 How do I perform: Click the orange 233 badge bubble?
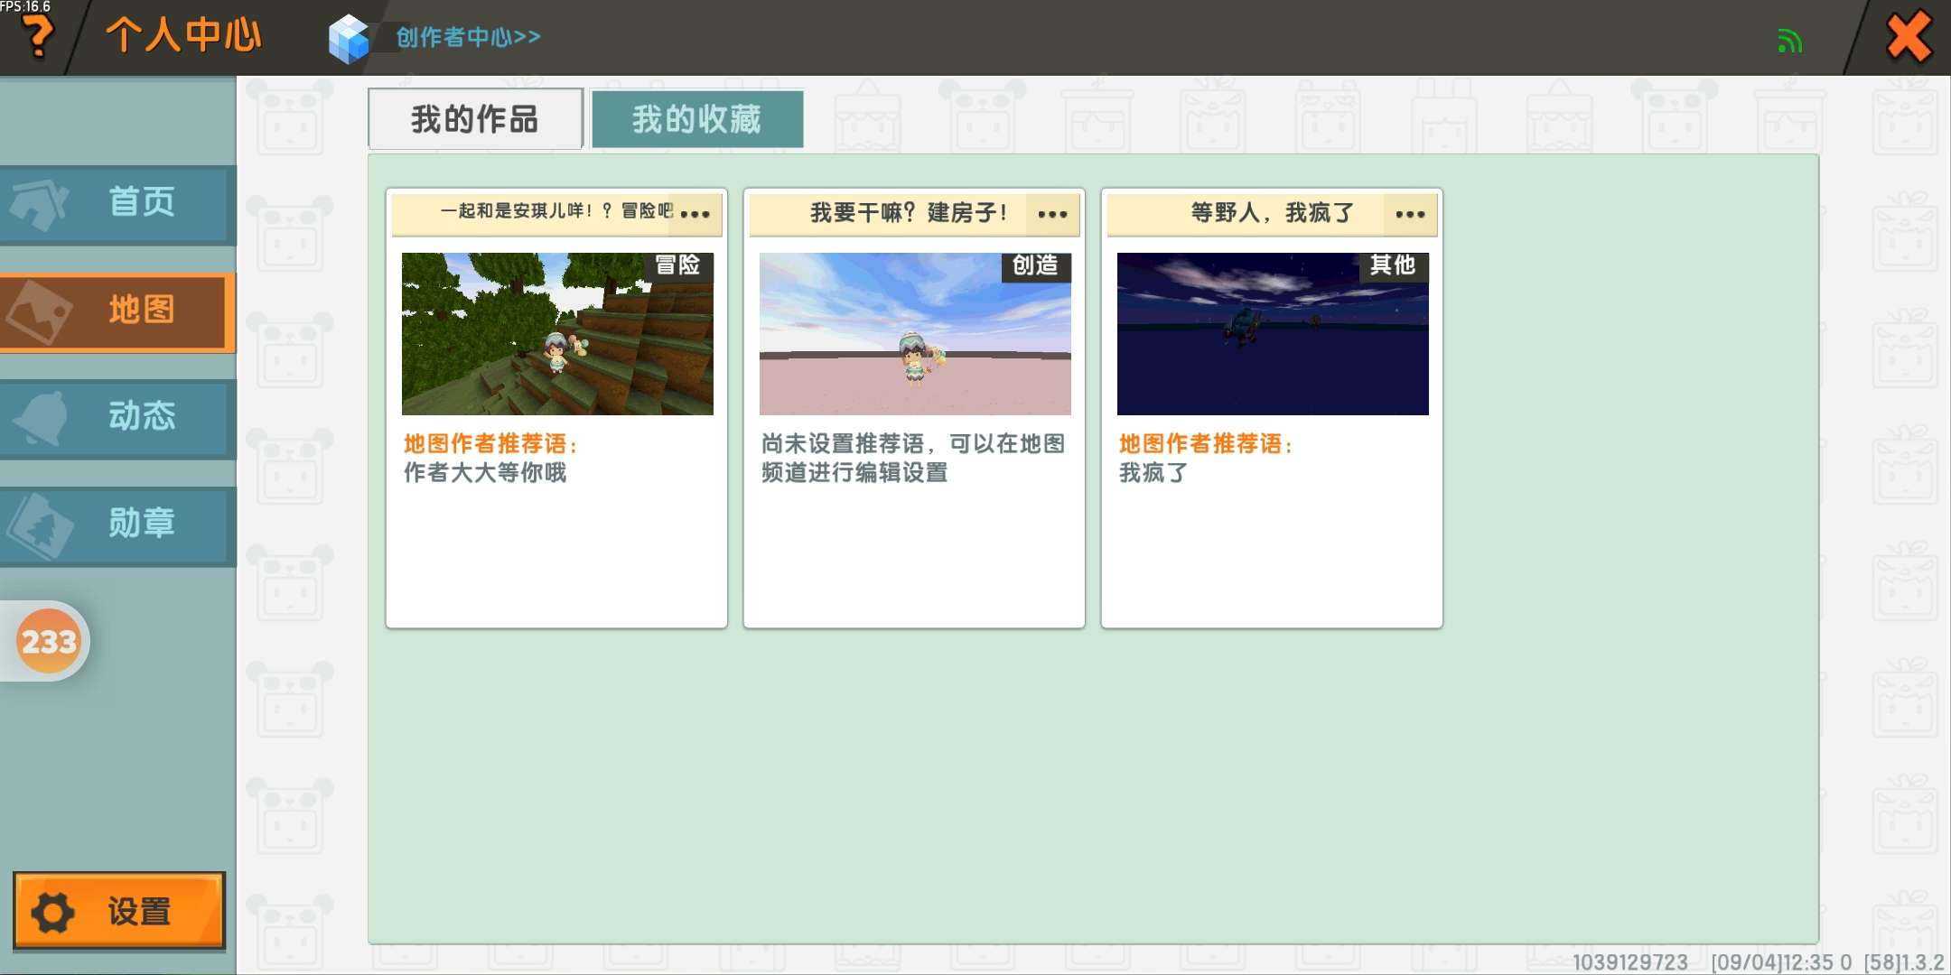(x=49, y=642)
